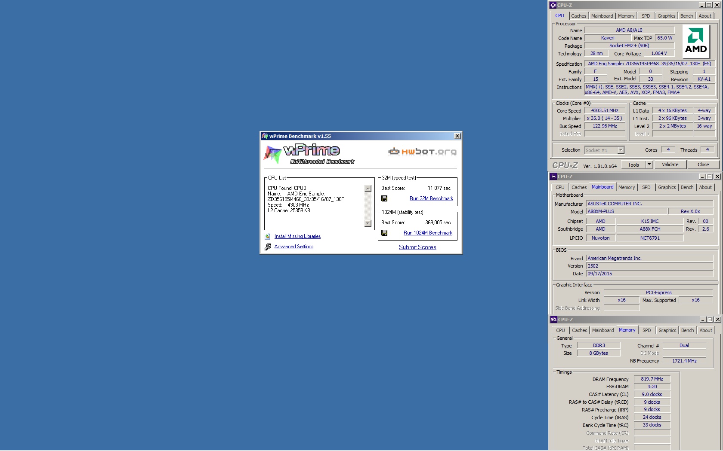The height and width of the screenshot is (451, 723).
Task: Click the Tools button in CPU-Z
Action: pos(633,165)
